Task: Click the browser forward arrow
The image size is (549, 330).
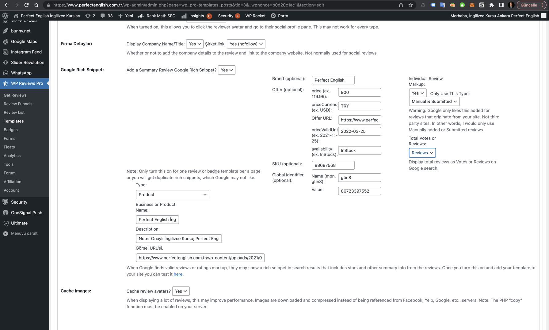Action: click(x=17, y=5)
